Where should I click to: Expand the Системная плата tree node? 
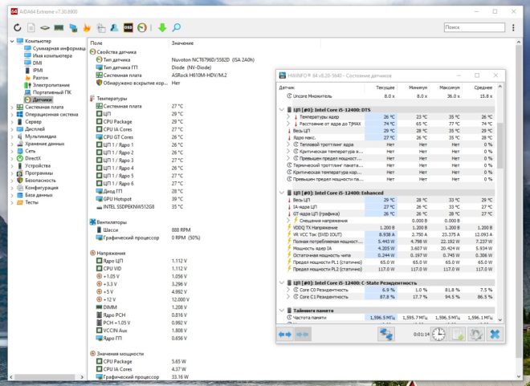tap(12, 107)
